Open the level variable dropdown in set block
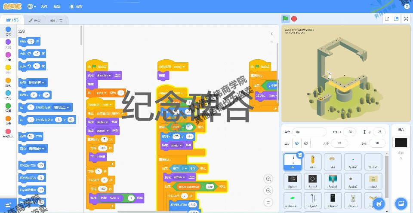The image size is (413, 213). point(102,93)
